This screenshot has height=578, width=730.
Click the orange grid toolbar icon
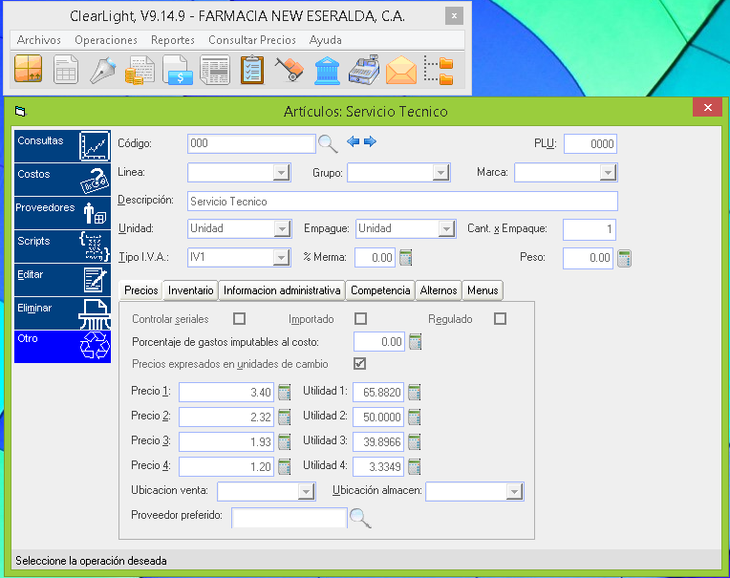(x=29, y=69)
